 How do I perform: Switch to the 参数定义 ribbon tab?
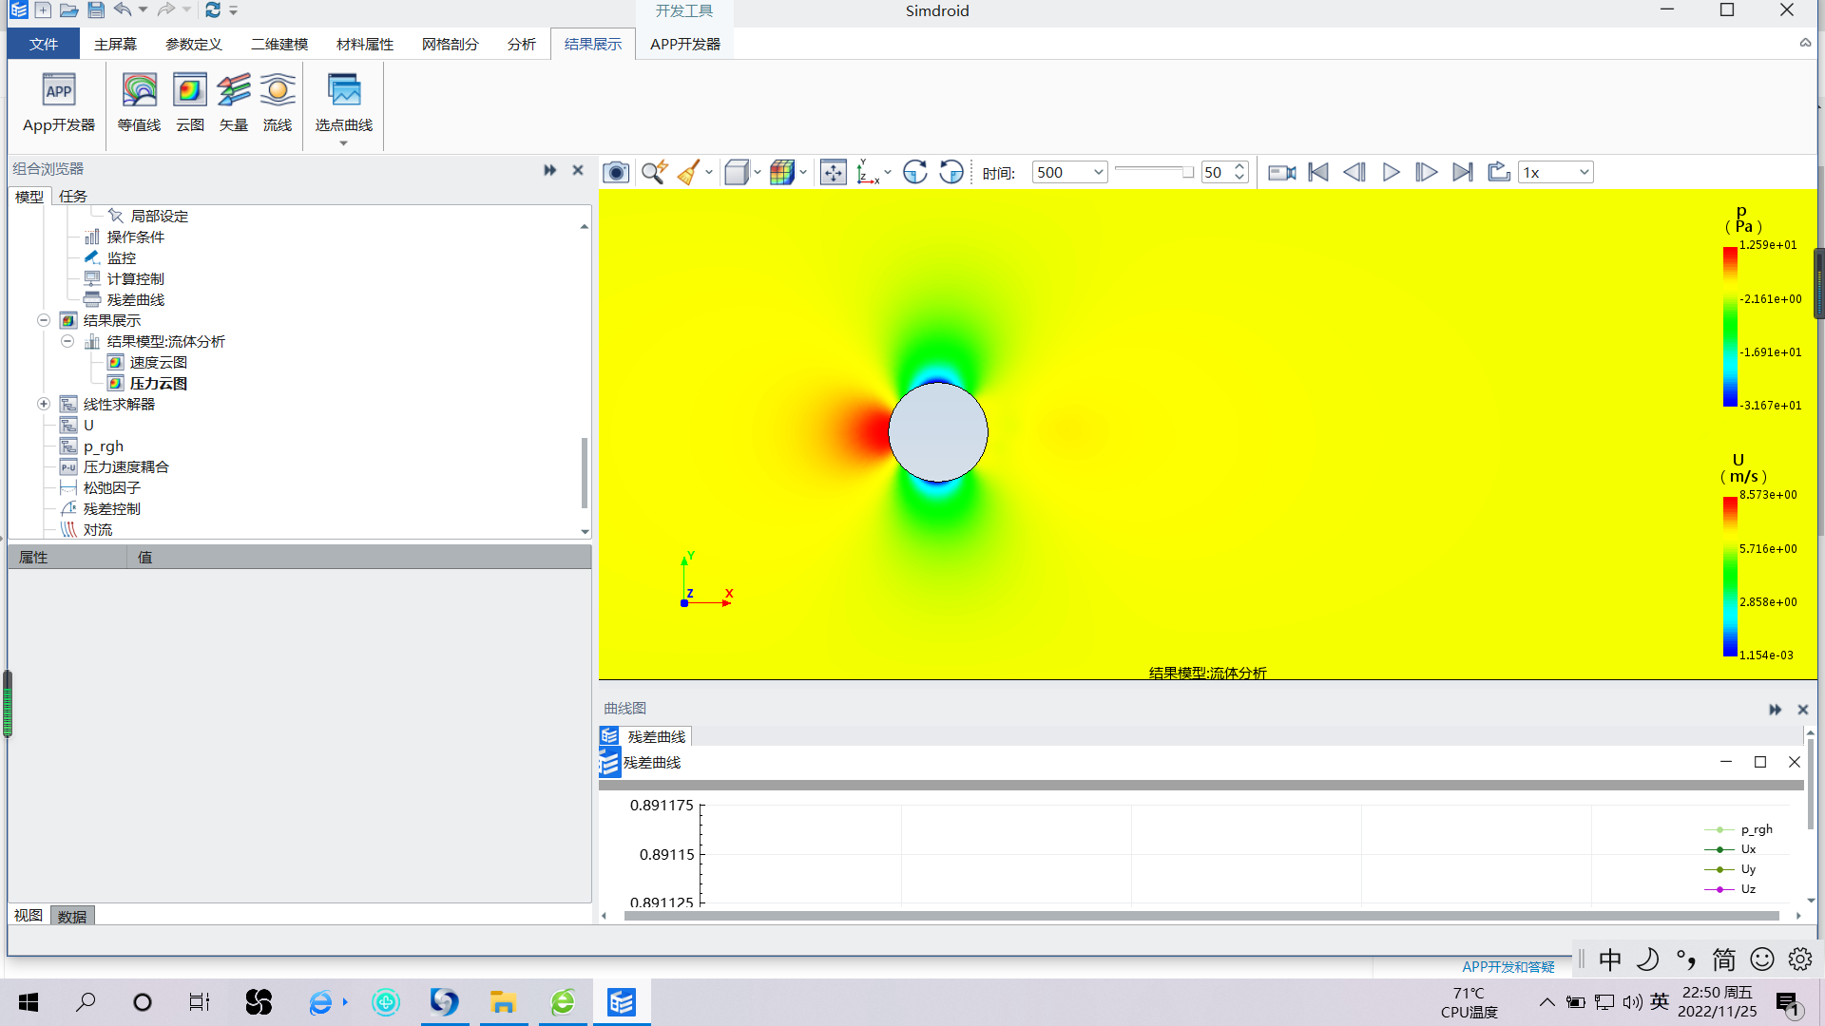tap(194, 44)
